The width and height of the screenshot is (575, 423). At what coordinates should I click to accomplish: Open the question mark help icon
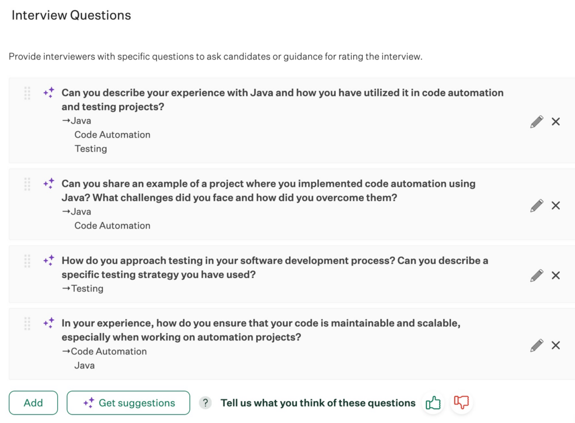[206, 403]
